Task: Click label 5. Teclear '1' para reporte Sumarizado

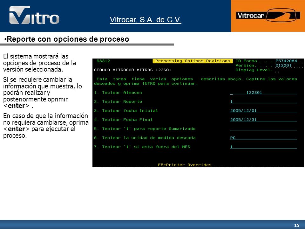Action: (x=145, y=128)
